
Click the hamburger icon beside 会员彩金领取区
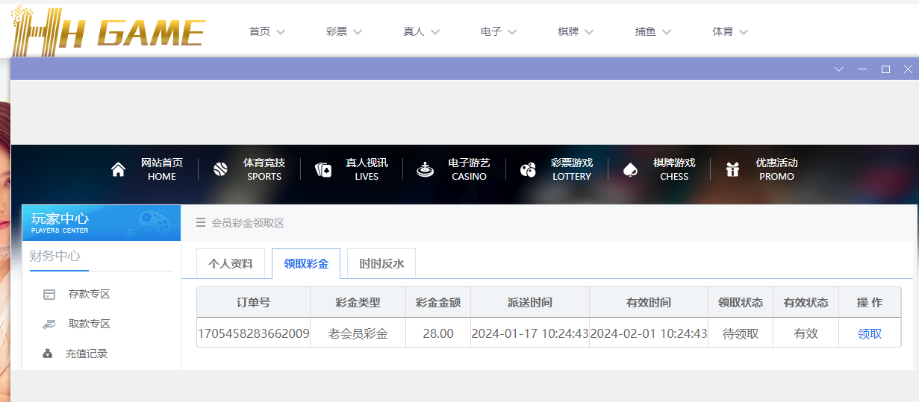[x=200, y=223]
